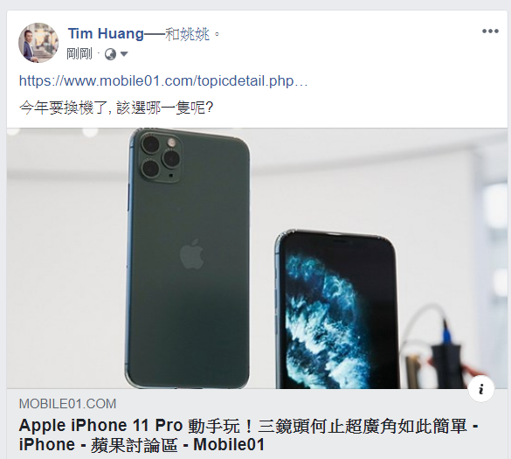511x459 pixels.
Task: Click the info i icon on preview
Action: [481, 389]
